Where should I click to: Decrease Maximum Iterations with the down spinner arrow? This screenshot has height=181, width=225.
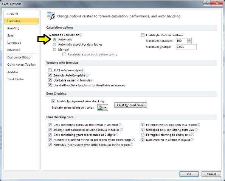pyautogui.click(x=189, y=42)
